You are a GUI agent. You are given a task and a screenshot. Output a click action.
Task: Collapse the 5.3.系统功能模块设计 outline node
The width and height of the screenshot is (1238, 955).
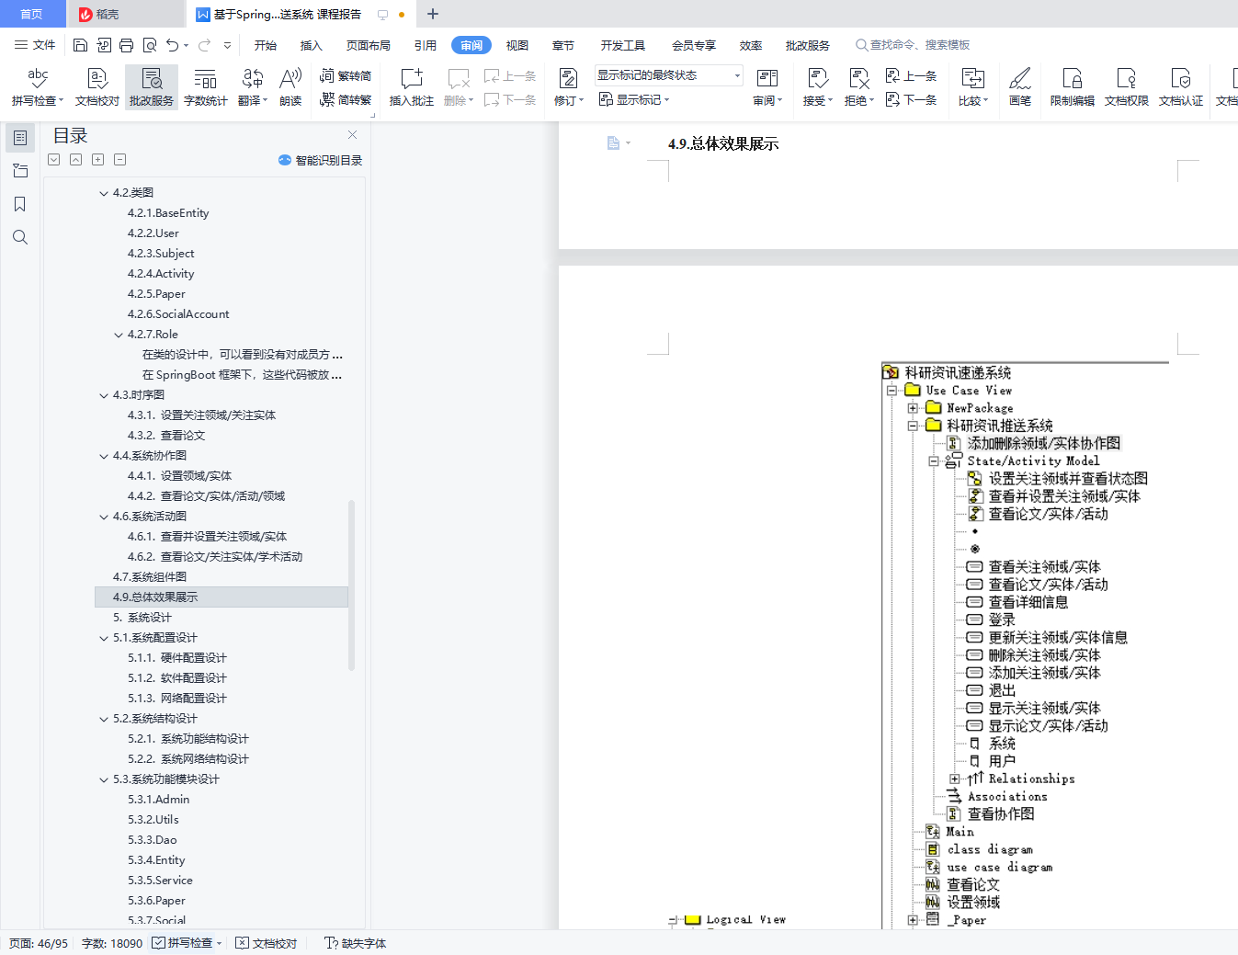click(x=104, y=779)
